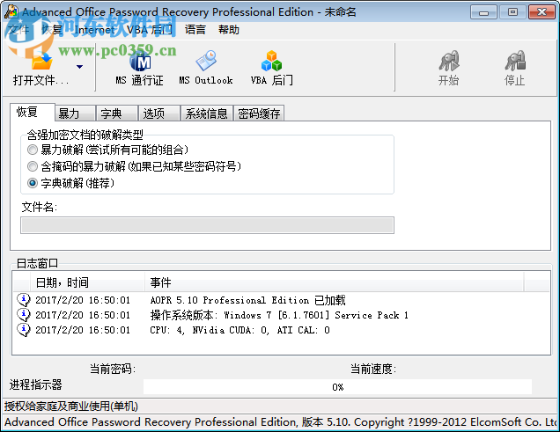The width and height of the screenshot is (560, 432).
Task: Click the 授权给家庭及商业使用(单机) status text
Action: tap(71, 406)
